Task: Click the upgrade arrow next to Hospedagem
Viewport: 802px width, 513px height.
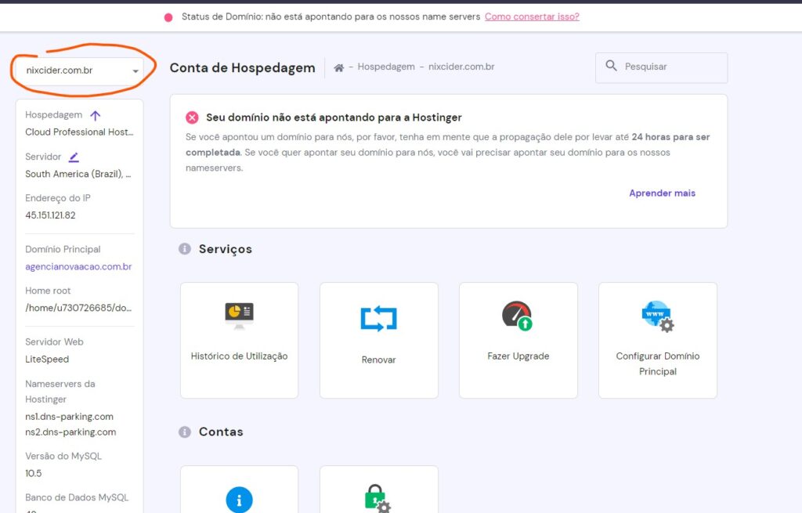Action: click(x=96, y=115)
